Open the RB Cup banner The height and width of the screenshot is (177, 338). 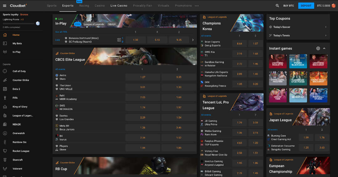(x=125, y=166)
